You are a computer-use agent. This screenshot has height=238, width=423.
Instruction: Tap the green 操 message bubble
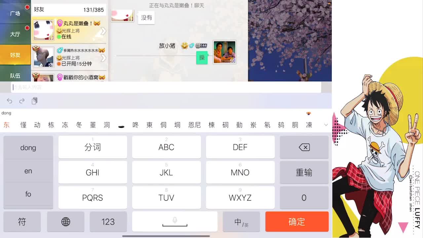click(x=202, y=58)
